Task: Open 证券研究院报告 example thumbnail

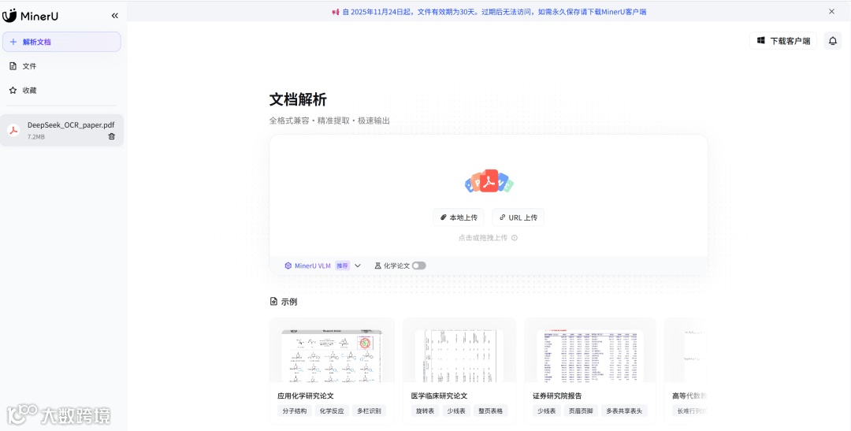Action: pos(590,355)
